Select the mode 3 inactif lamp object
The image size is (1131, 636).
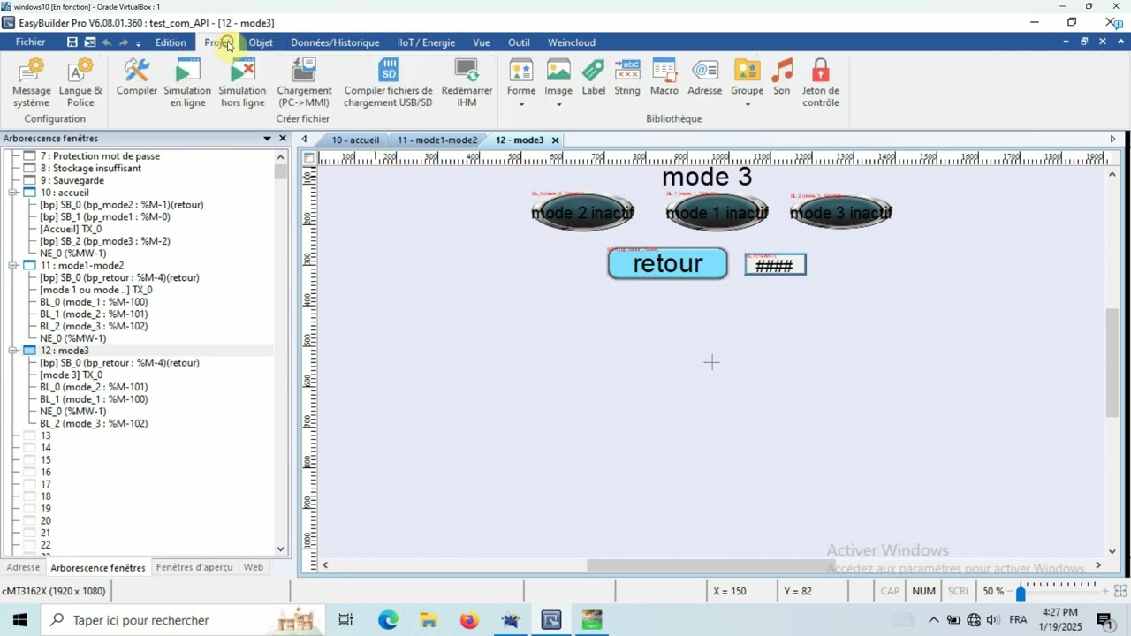click(840, 212)
